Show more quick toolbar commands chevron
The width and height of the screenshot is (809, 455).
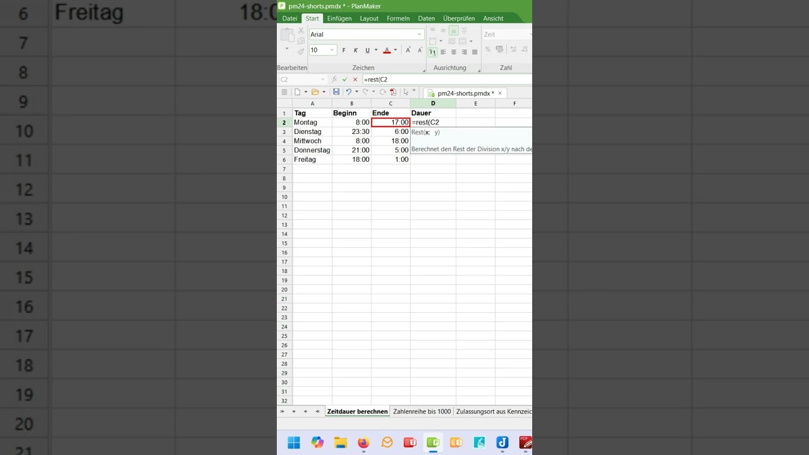point(414,90)
